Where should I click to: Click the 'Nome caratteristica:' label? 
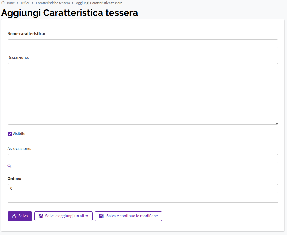[x=26, y=34]
